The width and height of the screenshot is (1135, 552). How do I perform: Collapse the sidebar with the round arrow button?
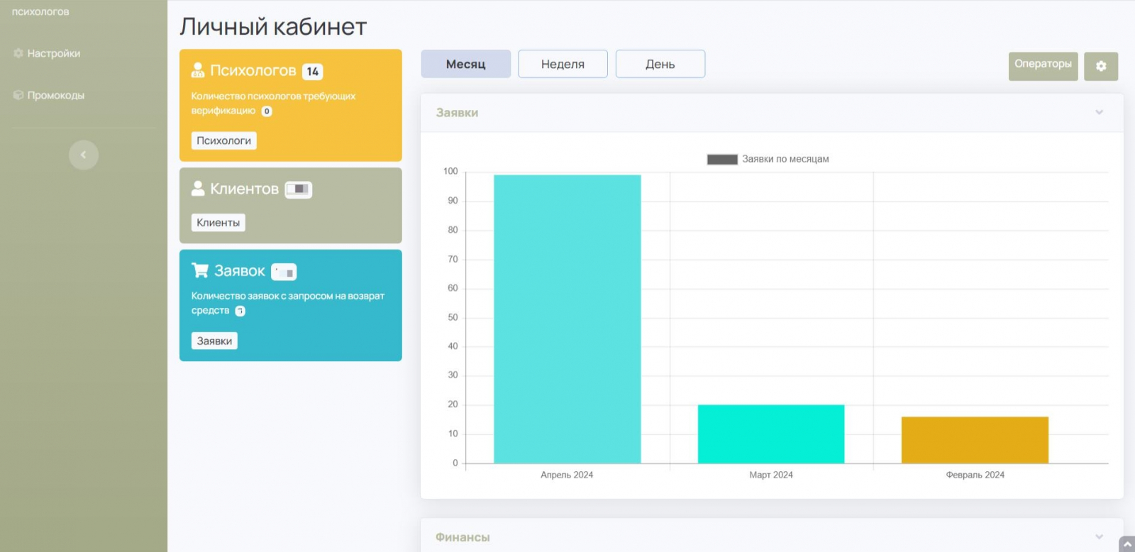click(x=84, y=155)
